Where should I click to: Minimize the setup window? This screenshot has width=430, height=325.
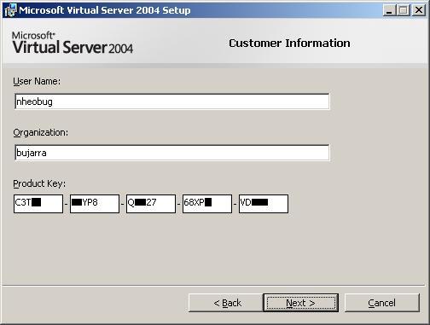coord(389,10)
